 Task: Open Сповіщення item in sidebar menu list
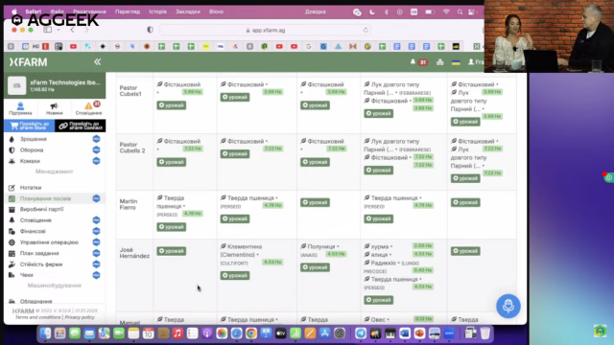pos(35,220)
